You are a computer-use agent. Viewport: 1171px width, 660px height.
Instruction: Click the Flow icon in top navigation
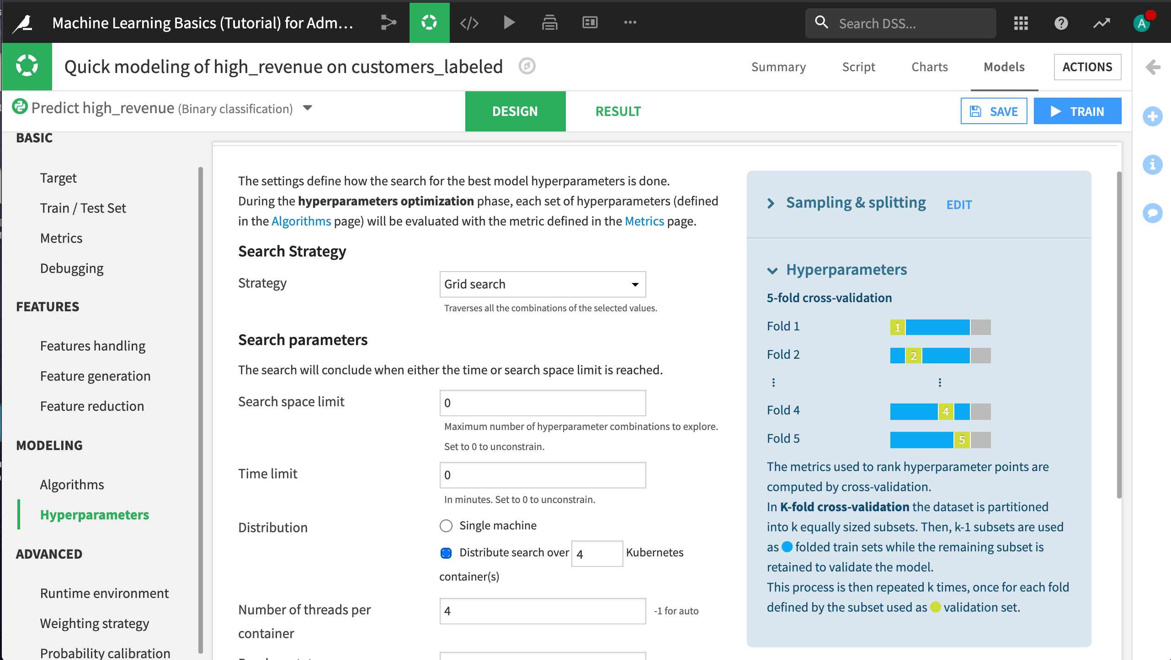click(388, 22)
